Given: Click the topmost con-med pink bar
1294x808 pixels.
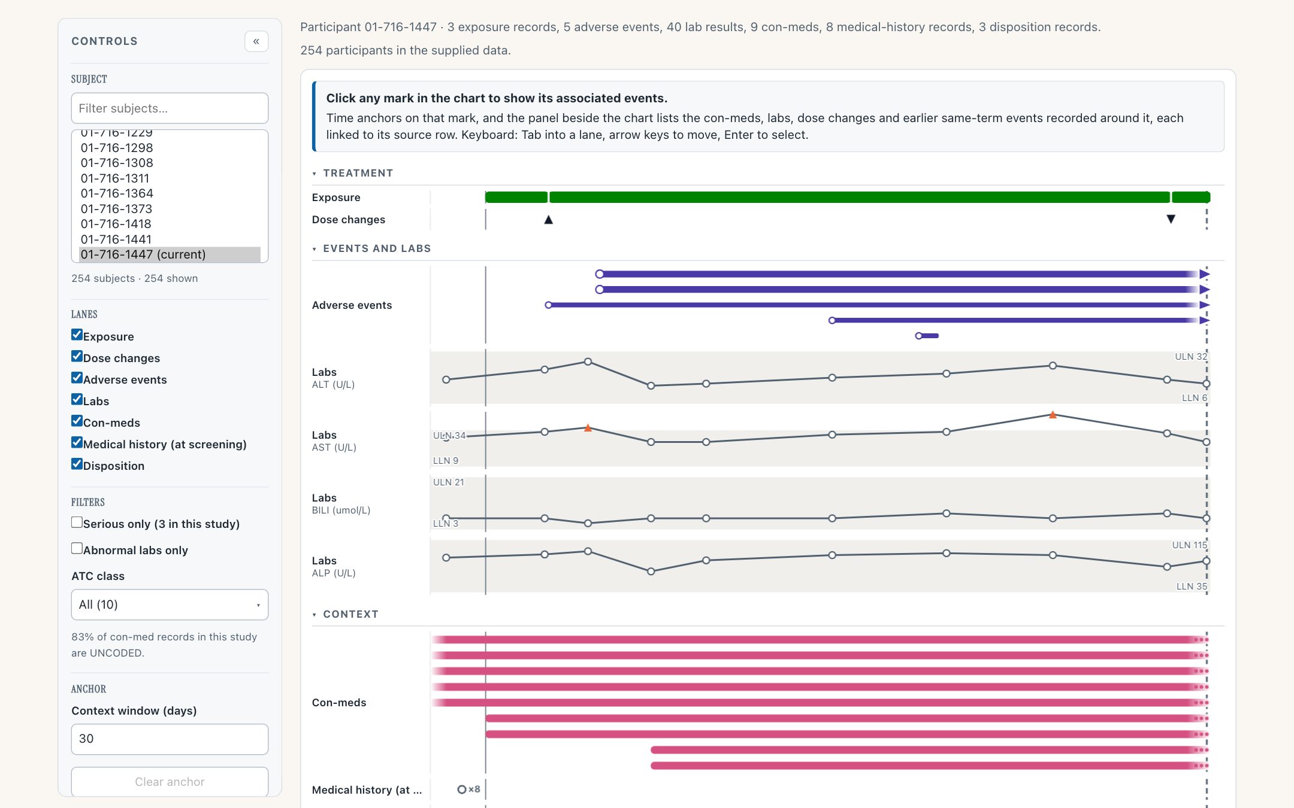Looking at the screenshot, I should coord(820,640).
